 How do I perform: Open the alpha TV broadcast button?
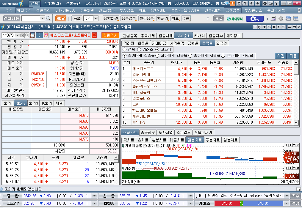coord(255,19)
